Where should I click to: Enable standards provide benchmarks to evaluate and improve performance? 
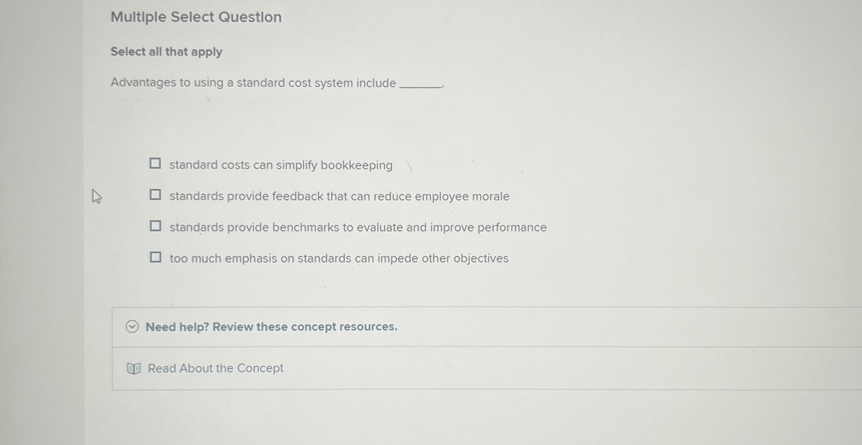[x=156, y=225]
